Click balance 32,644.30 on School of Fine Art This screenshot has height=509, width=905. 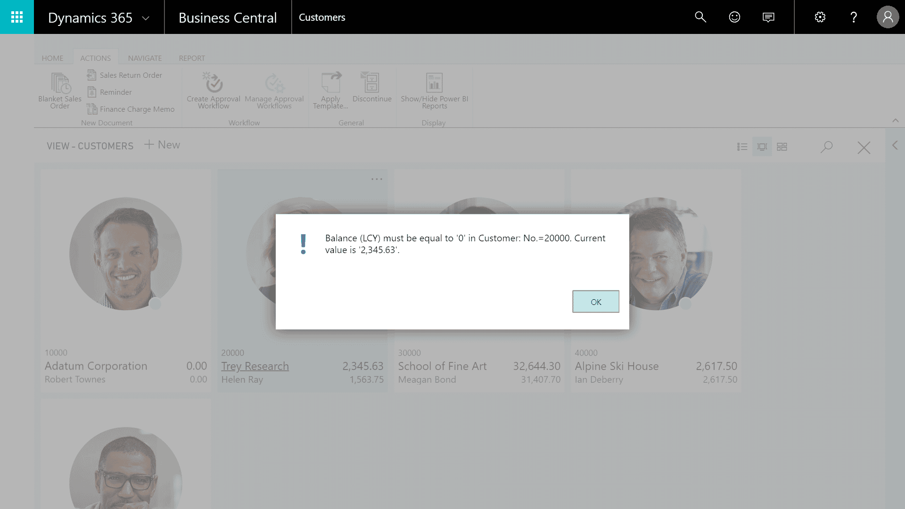tap(536, 366)
